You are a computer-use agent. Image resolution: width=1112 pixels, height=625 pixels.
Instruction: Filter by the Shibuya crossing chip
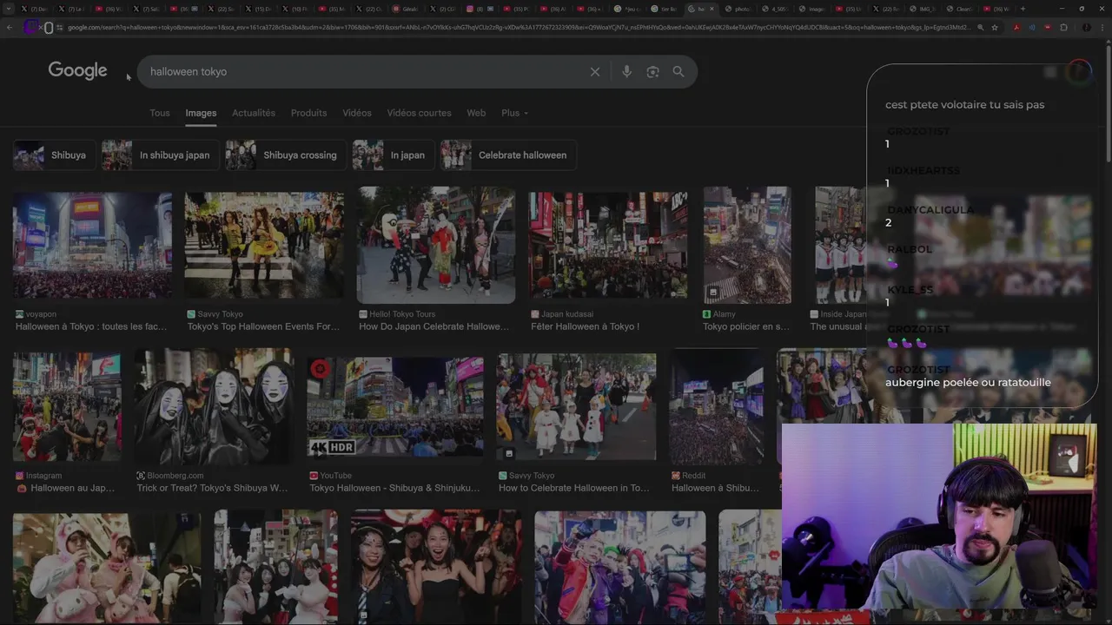tap(285, 155)
